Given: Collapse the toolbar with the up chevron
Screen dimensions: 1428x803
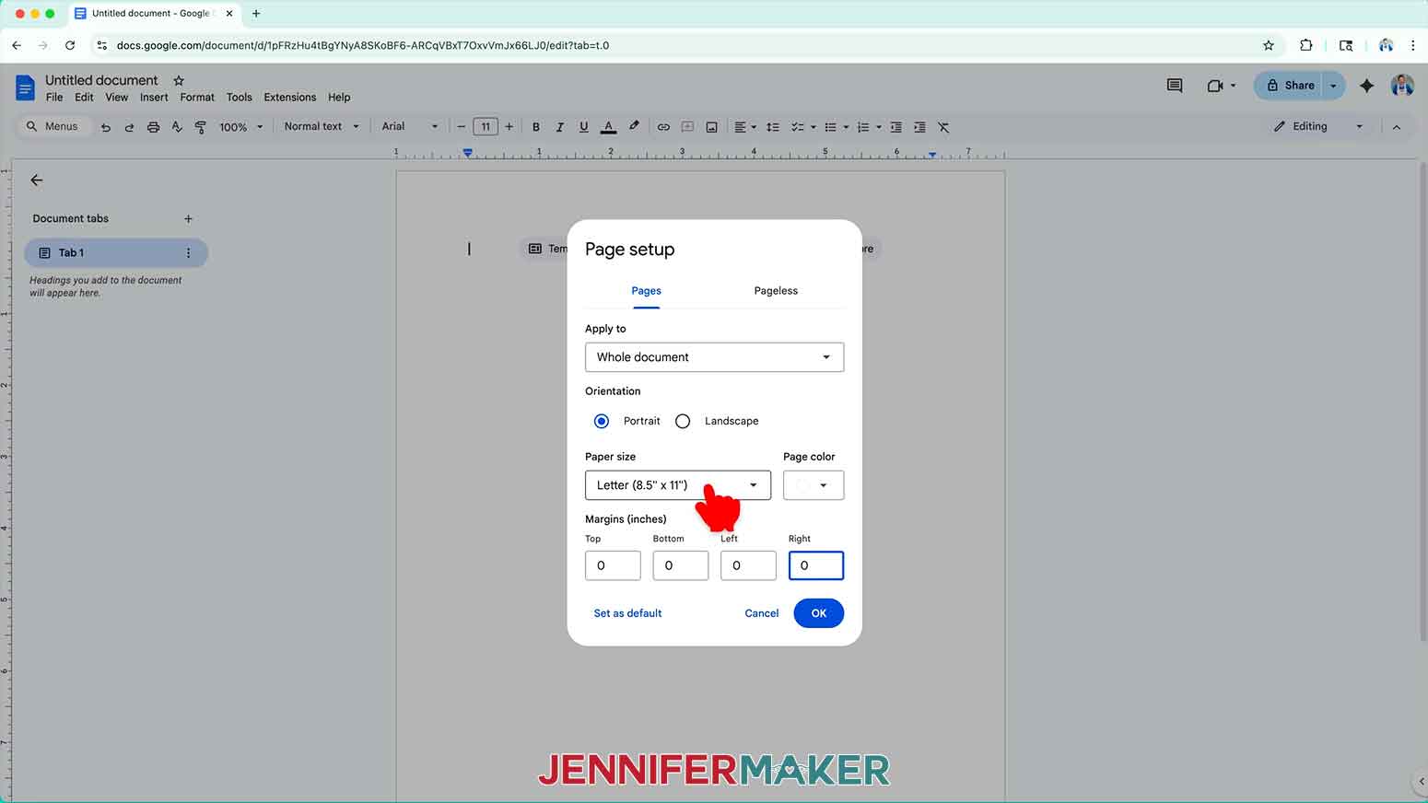Looking at the screenshot, I should (x=1397, y=127).
